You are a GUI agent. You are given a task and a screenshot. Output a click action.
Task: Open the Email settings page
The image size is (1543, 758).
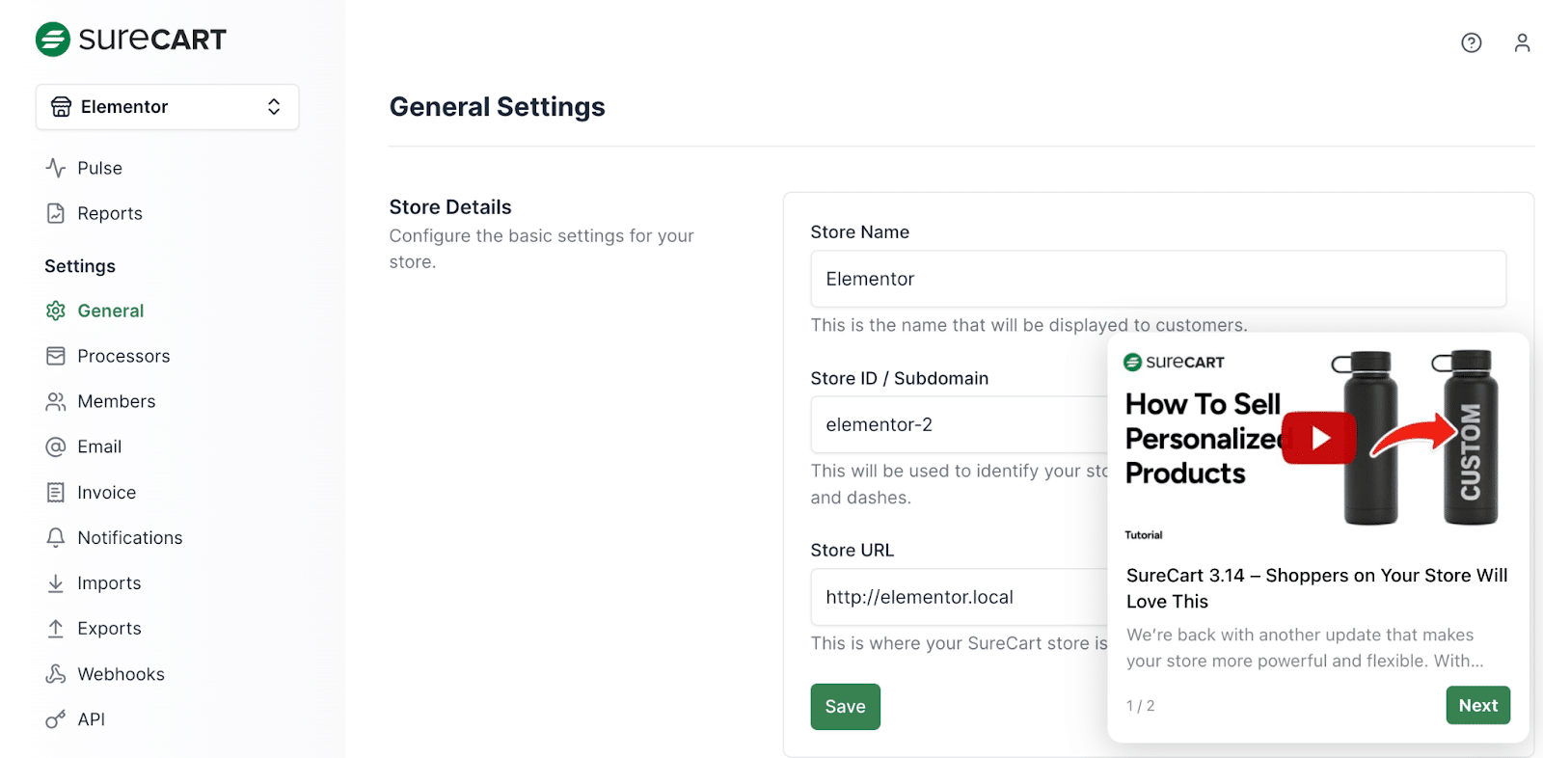[x=99, y=447]
